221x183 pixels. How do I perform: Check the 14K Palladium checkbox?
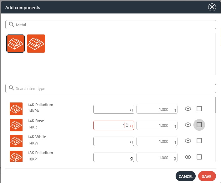pos(199,109)
